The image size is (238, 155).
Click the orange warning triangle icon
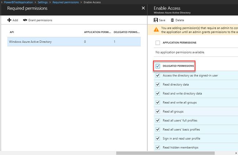[156, 30]
